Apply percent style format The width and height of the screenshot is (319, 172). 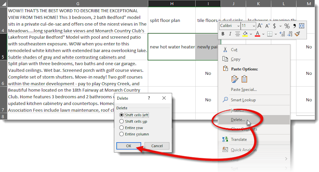(287, 26)
